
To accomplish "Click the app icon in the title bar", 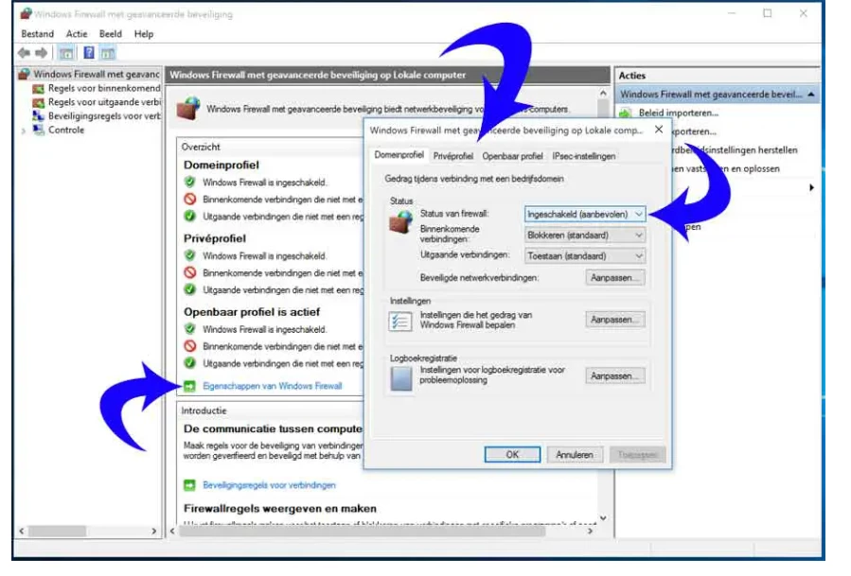I will tap(25, 13).
